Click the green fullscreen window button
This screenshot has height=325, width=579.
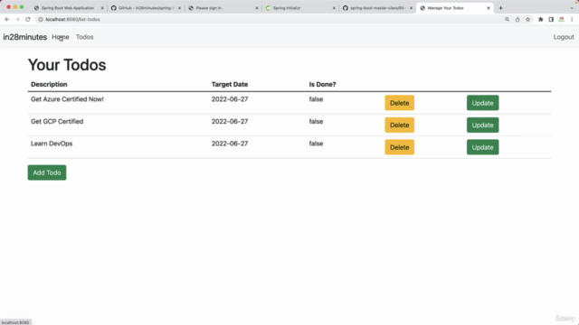coord(22,7)
